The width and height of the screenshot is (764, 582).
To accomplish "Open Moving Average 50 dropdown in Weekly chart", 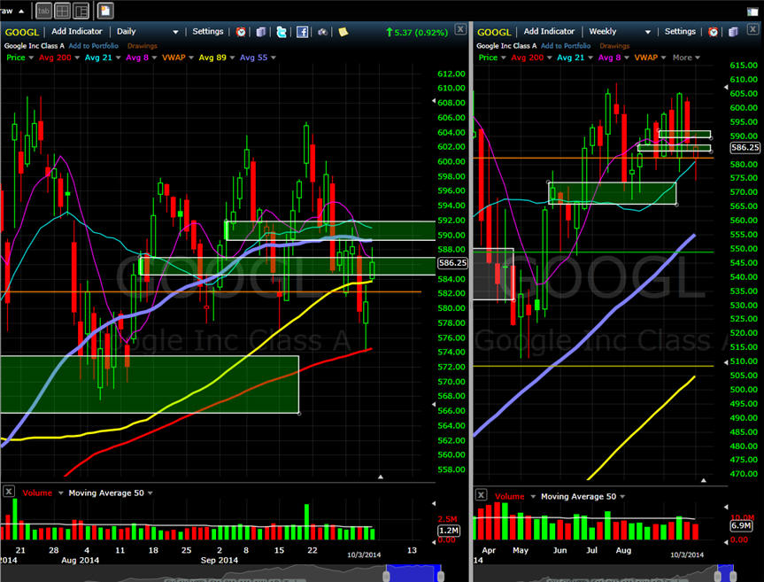I will 622,496.
